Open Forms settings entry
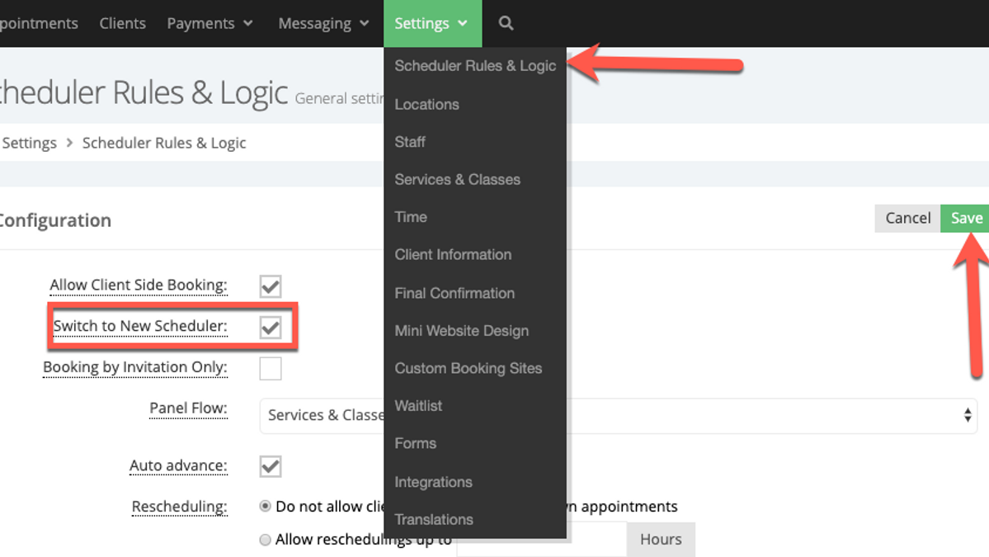Viewport: 989px width, 557px height. point(415,443)
